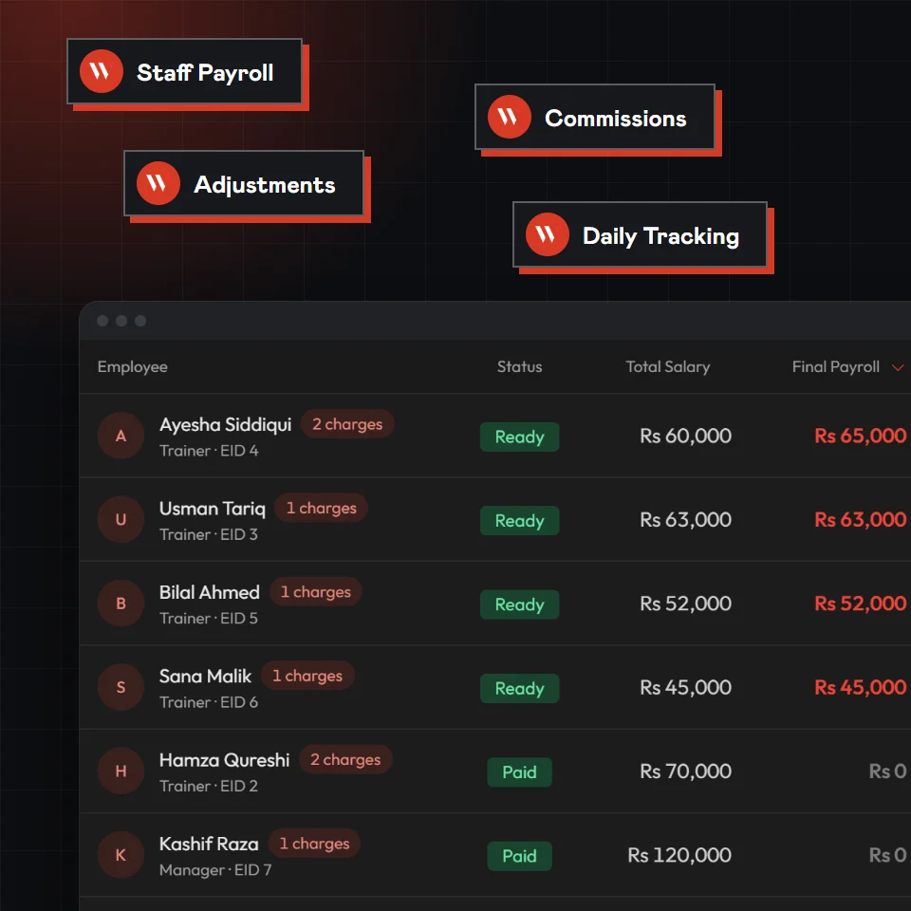The width and height of the screenshot is (911, 911).
Task: Click Kashif Raza's Paid status badge
Action: pyautogui.click(x=519, y=856)
